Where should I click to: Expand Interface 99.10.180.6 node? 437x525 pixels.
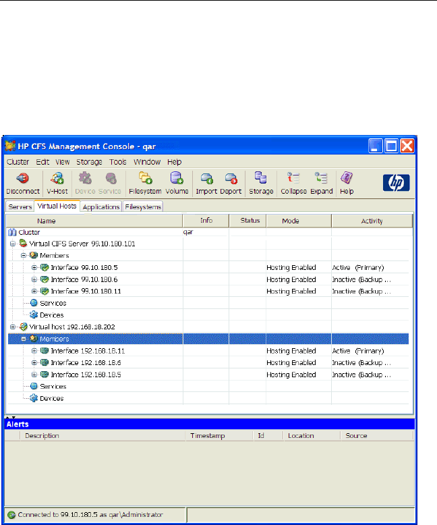(34, 279)
